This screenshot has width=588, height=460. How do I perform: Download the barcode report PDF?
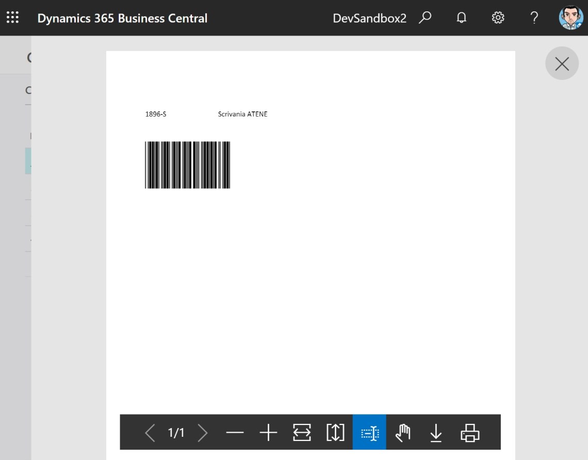(x=436, y=432)
